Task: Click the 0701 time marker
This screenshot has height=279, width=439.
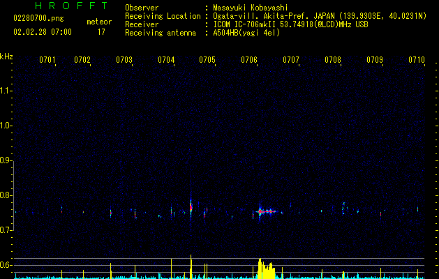Action: click(47, 60)
